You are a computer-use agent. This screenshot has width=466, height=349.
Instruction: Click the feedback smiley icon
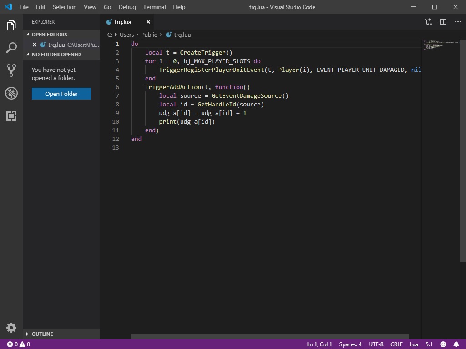pyautogui.click(x=443, y=344)
